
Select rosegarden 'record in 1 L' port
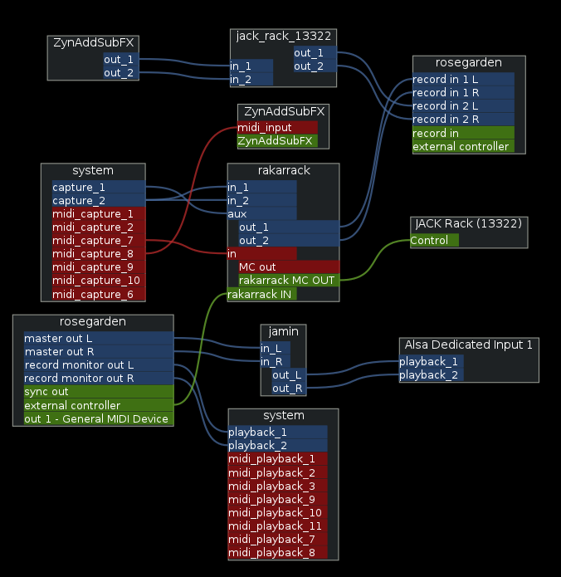[463, 79]
